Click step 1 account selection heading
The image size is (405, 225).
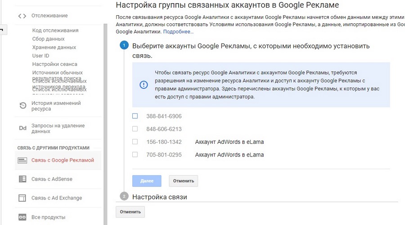pos(251,51)
